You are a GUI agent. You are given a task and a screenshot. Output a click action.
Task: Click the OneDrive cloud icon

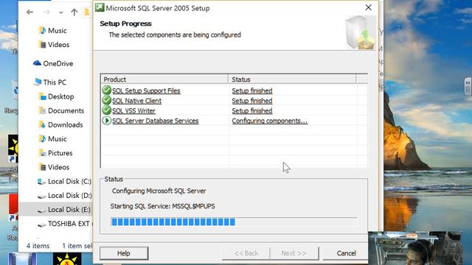coord(37,63)
